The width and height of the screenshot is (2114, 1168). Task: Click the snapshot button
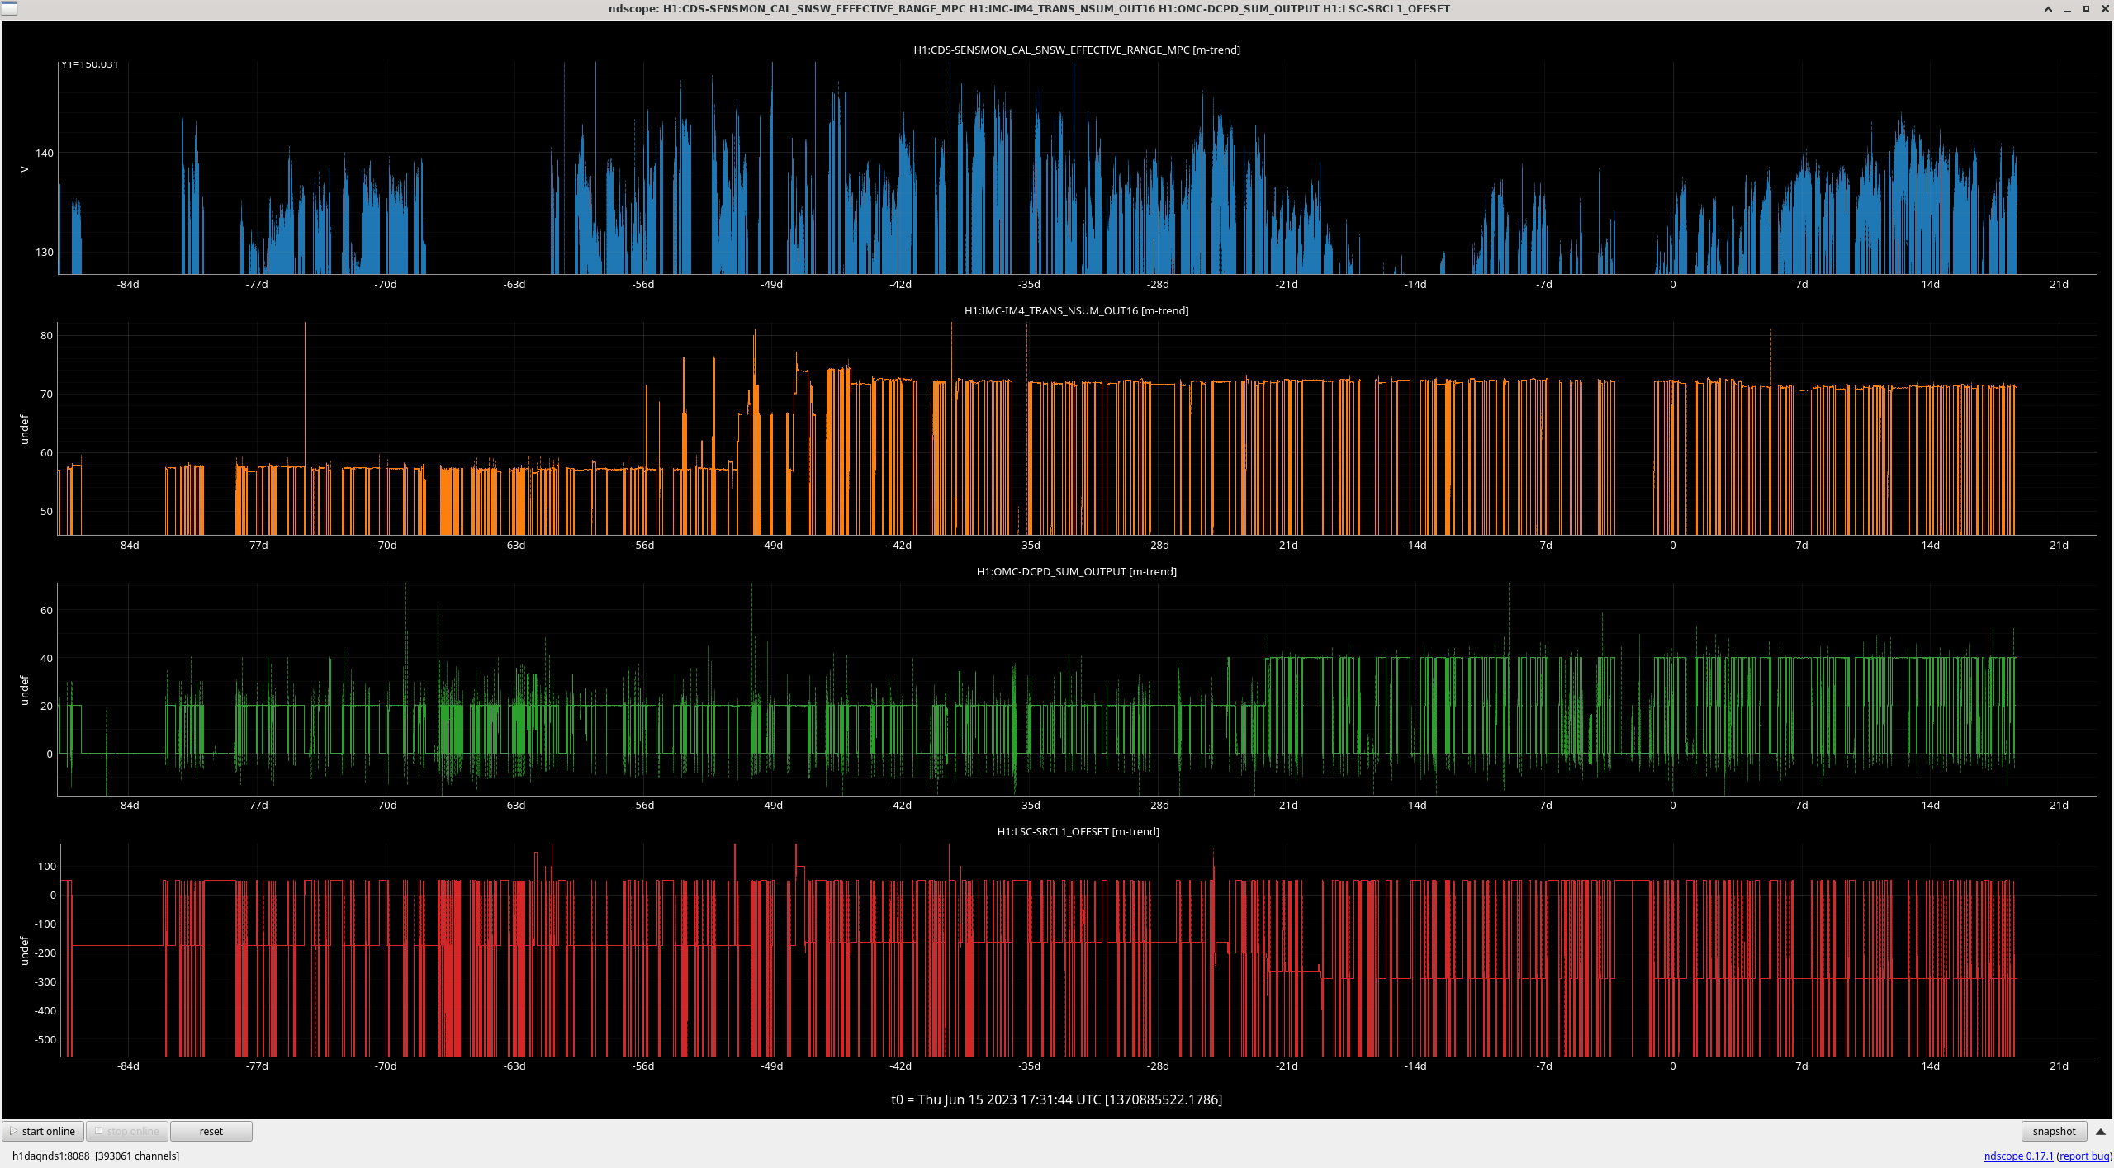tap(2053, 1131)
